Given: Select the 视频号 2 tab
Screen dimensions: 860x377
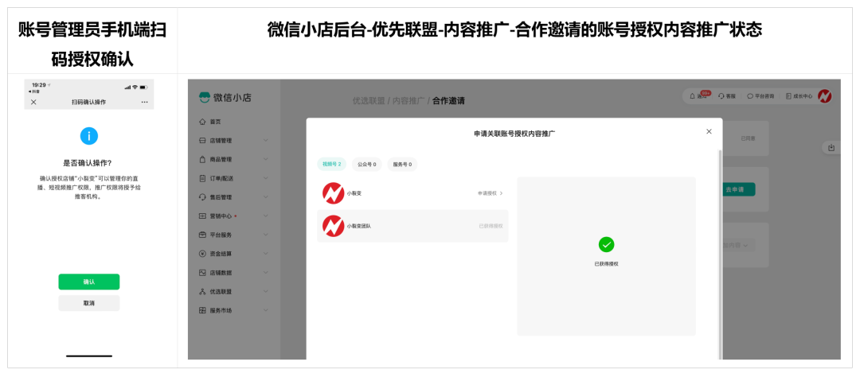Looking at the screenshot, I should 332,164.
